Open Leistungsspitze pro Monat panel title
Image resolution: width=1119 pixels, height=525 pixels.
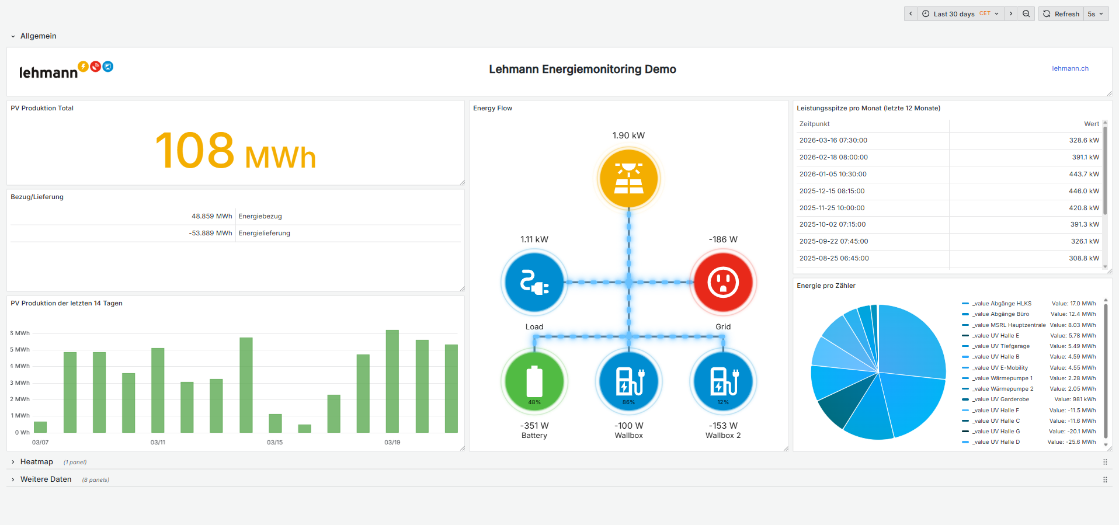868,108
